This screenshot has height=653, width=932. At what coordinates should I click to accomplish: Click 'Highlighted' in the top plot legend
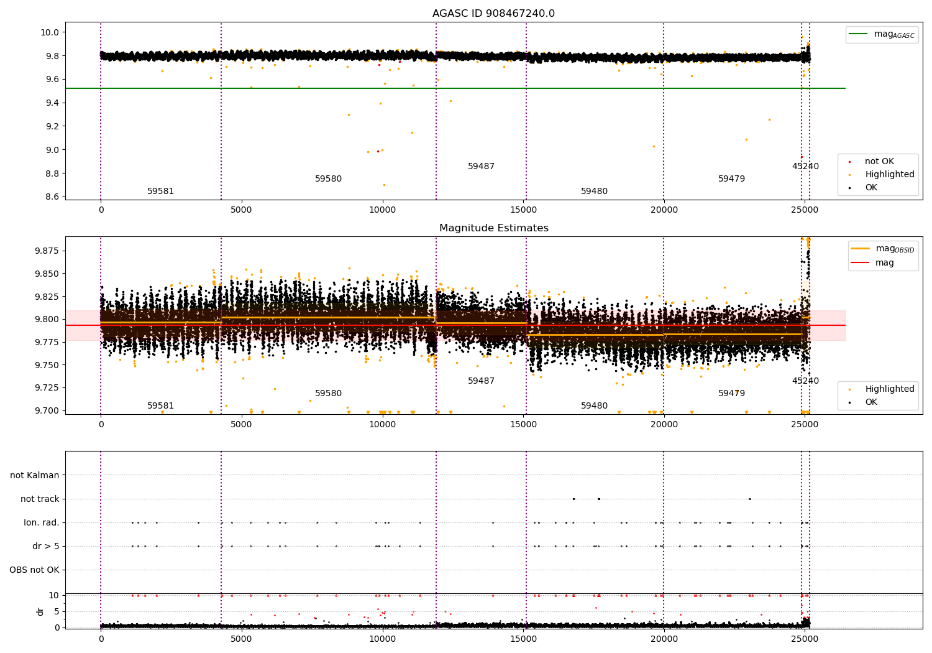(889, 175)
